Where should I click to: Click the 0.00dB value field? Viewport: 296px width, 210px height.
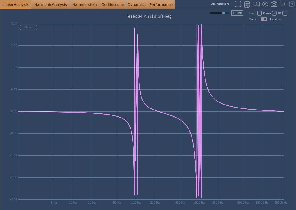click(237, 13)
